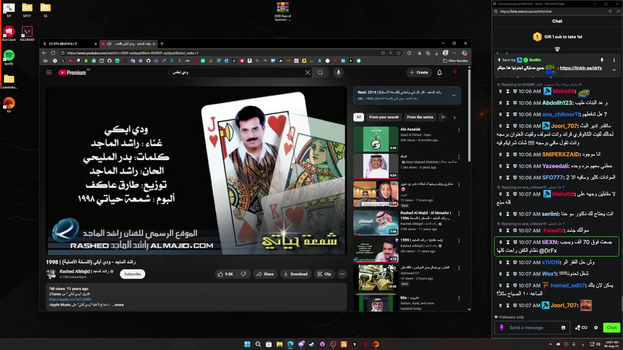Viewport: 623px width, 350px height.
Task: Subscribe to the Rashed AlMajid channel
Action: coord(132,274)
